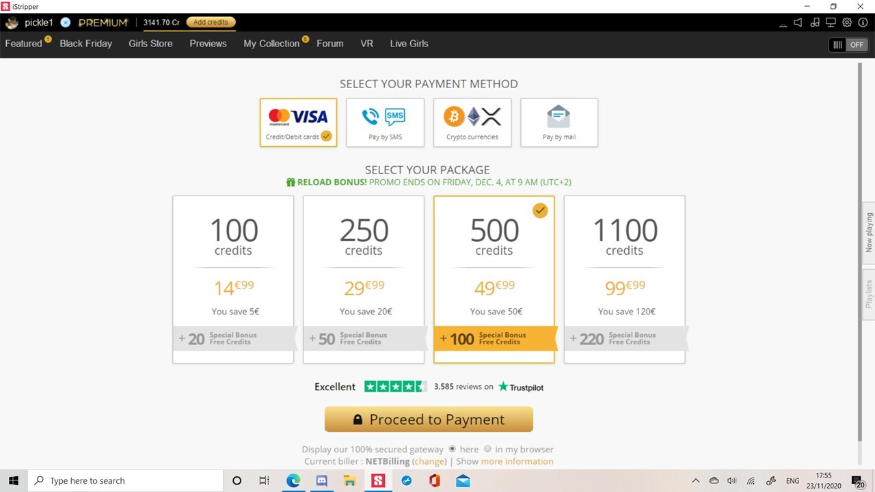Viewport: 875px width, 492px height.
Task: Open the Black Friday tab
Action: click(x=85, y=44)
